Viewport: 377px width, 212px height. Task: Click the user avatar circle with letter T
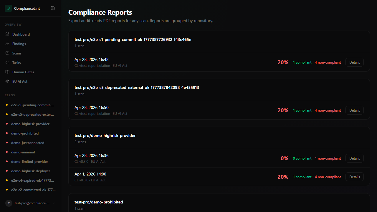click(x=9, y=203)
